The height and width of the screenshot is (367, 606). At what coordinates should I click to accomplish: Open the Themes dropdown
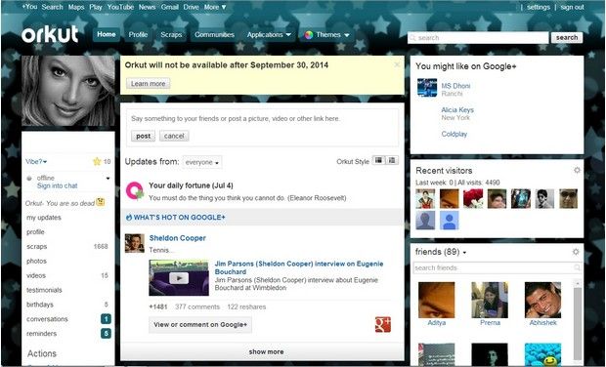tap(326, 35)
